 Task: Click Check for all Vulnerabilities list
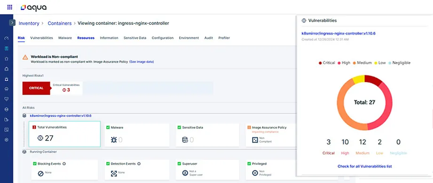[364, 166]
